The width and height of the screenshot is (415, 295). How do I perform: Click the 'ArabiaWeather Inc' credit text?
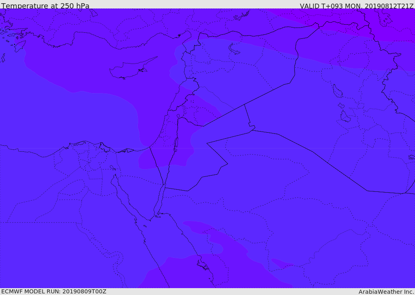pos(386,292)
